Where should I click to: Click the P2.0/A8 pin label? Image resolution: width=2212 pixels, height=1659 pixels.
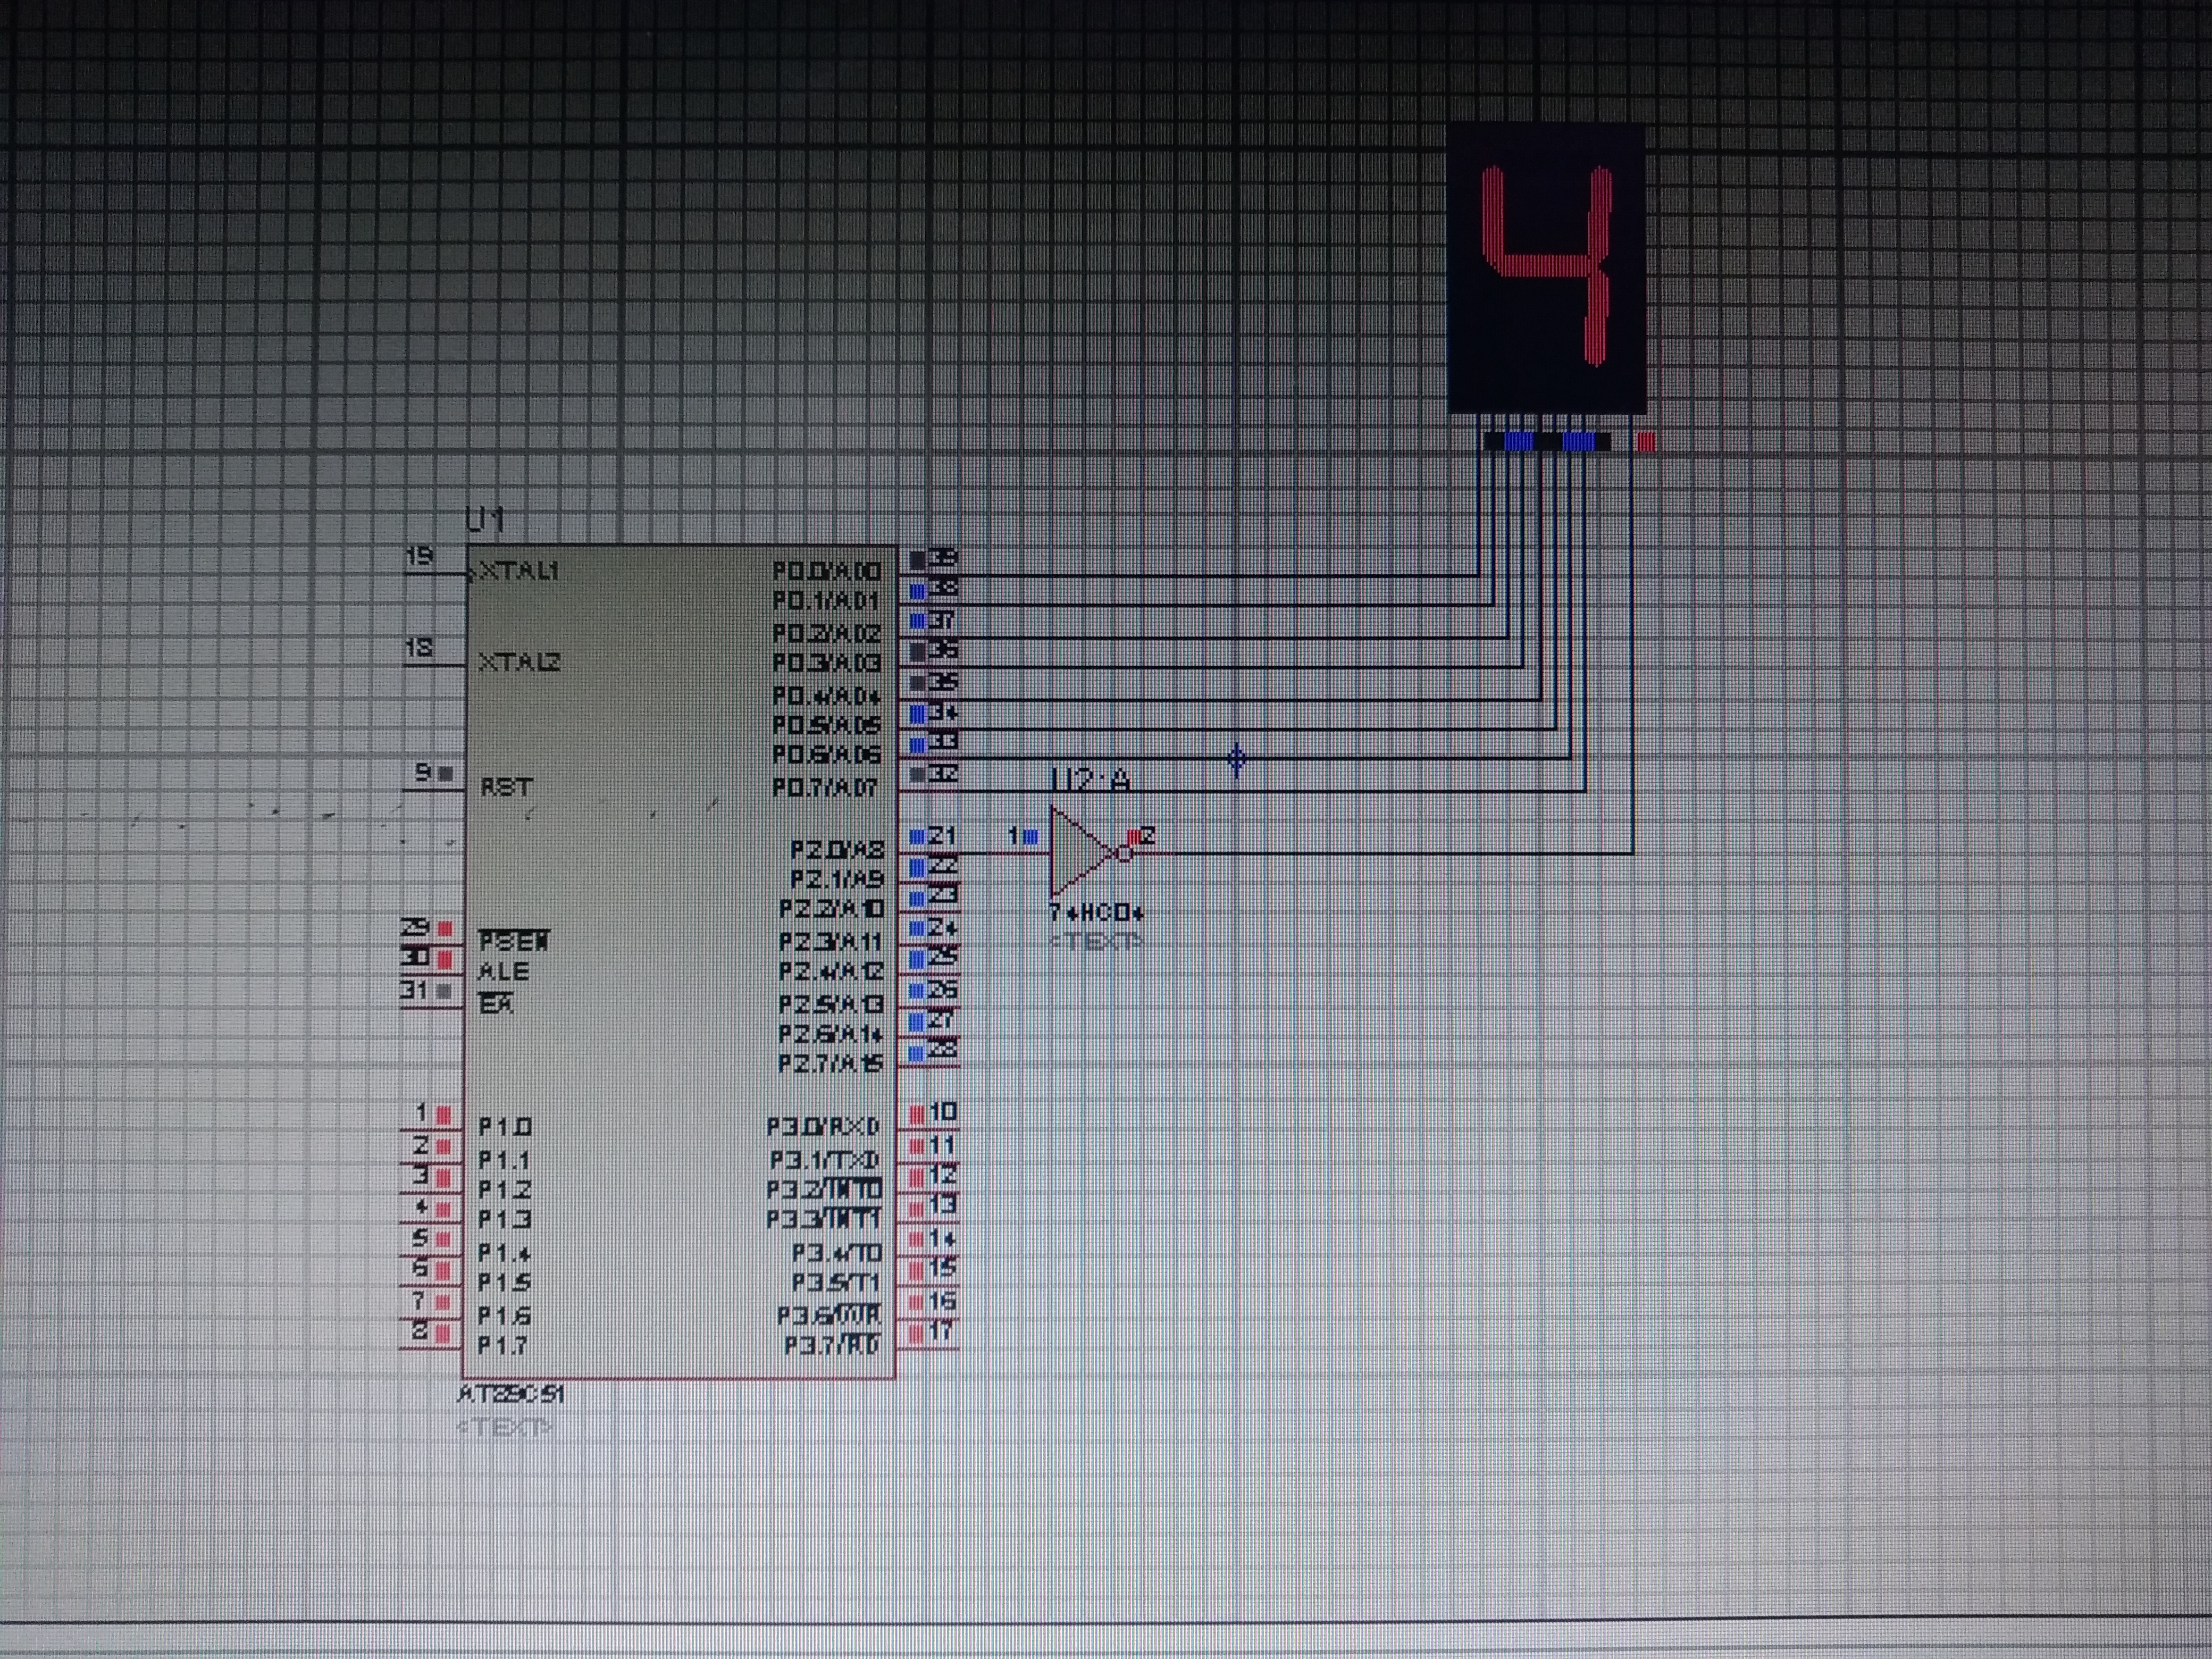[x=837, y=850]
